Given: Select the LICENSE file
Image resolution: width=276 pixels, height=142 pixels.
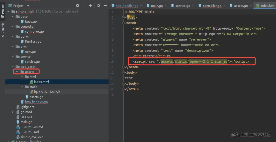Looking at the screenshot, I should pyautogui.click(x=27, y=117).
